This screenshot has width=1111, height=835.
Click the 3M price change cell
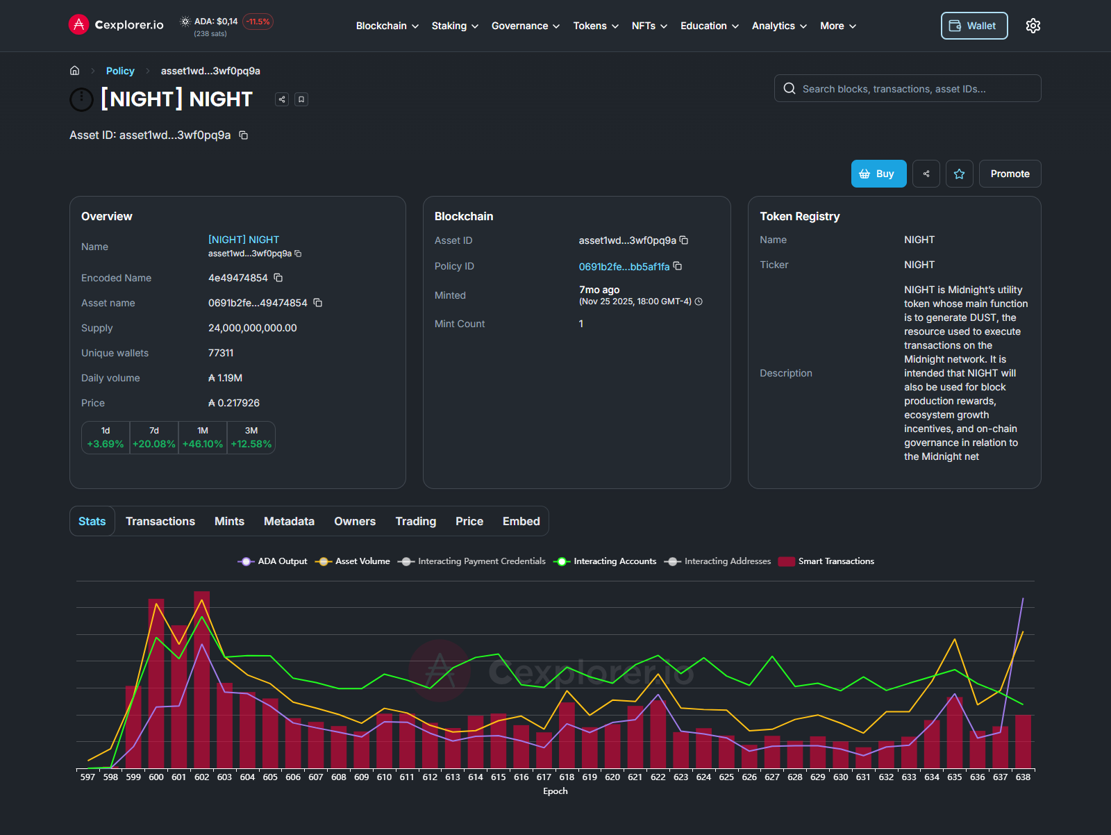tap(251, 438)
